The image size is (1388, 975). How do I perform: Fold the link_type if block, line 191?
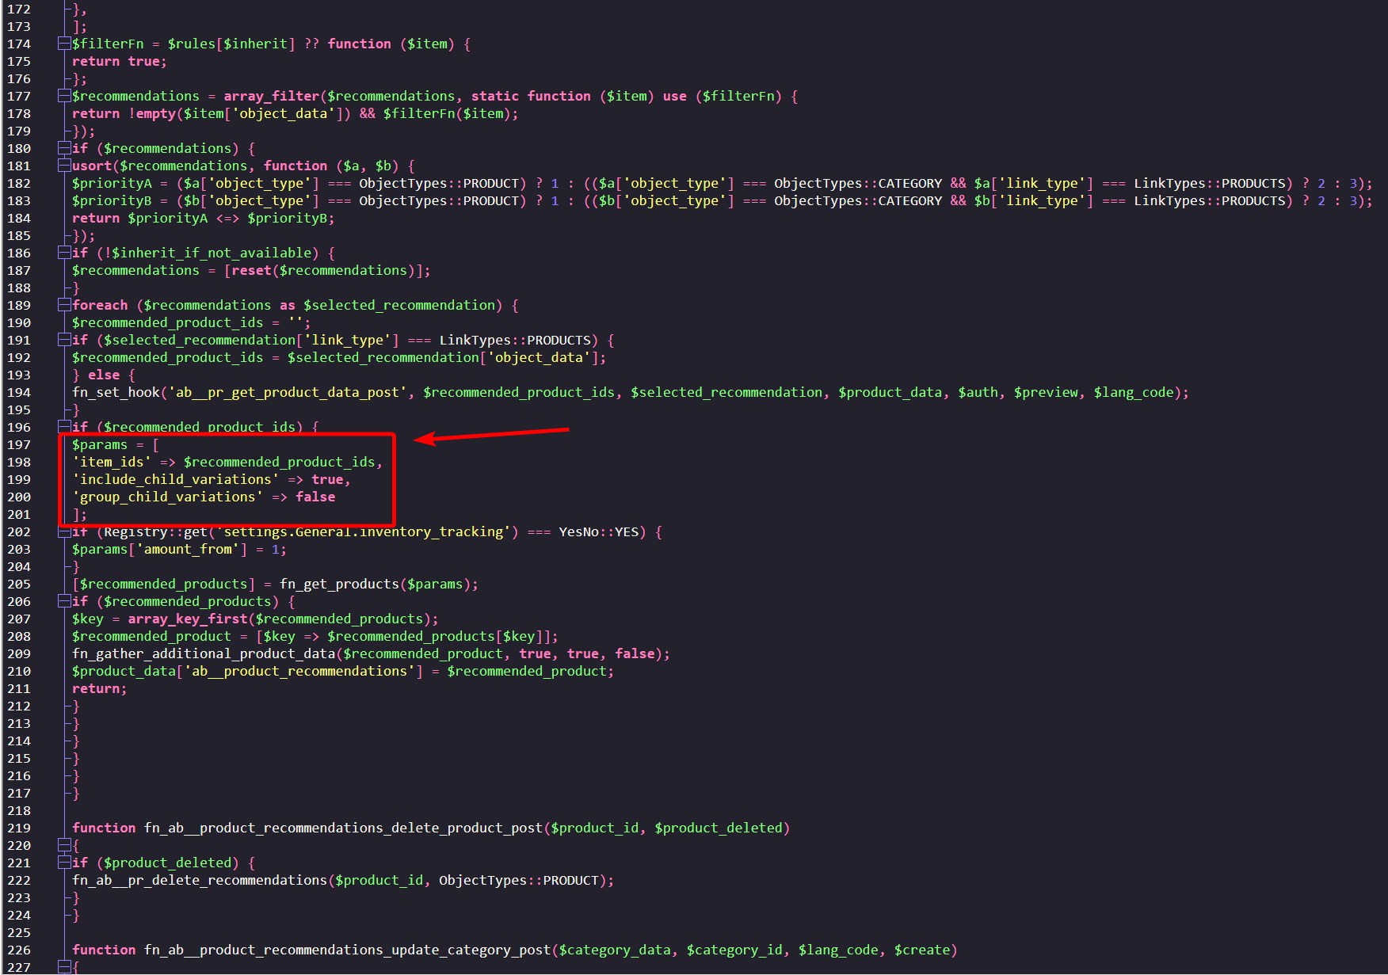pyautogui.click(x=63, y=341)
